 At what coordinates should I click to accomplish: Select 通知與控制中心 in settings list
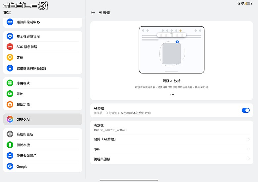(x=43, y=22)
